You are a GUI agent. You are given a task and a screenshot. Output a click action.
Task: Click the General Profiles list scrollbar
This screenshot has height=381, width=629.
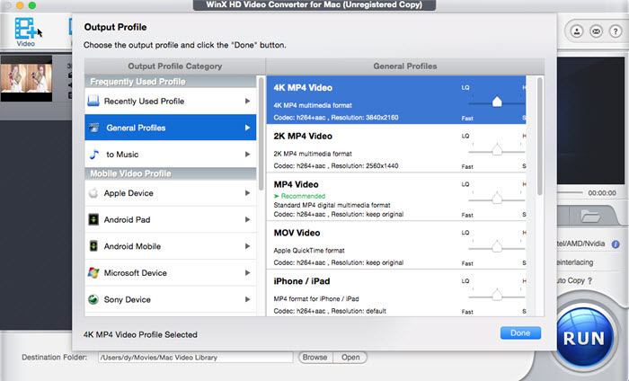[x=539, y=137]
